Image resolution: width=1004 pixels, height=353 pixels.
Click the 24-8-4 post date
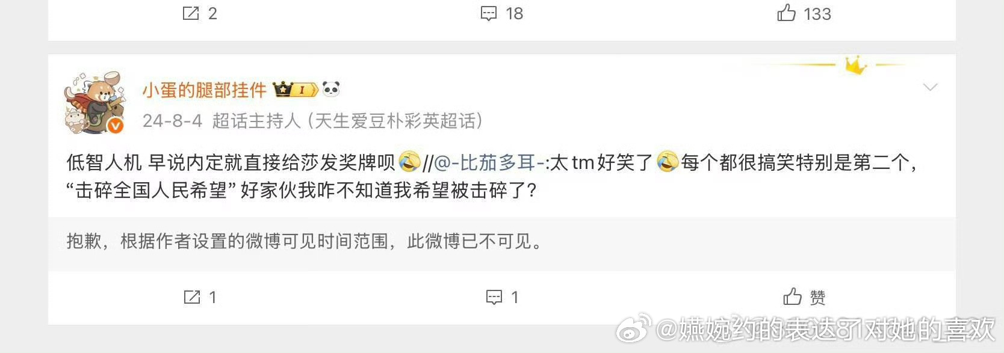point(172,121)
